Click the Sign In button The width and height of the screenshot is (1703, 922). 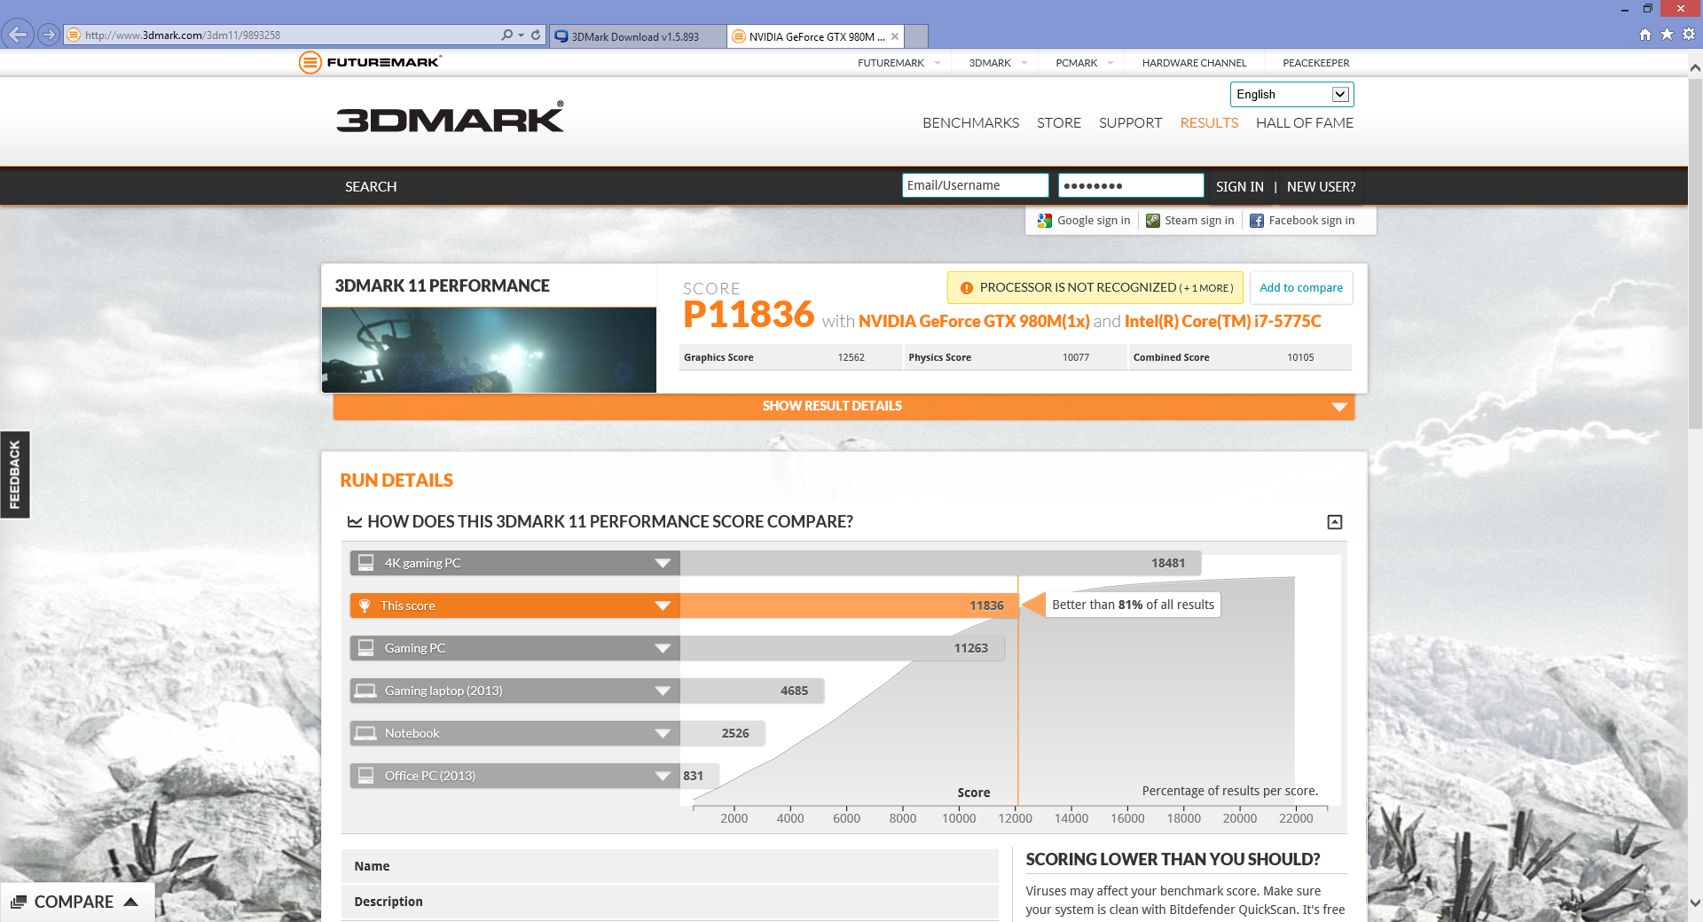[1239, 187]
